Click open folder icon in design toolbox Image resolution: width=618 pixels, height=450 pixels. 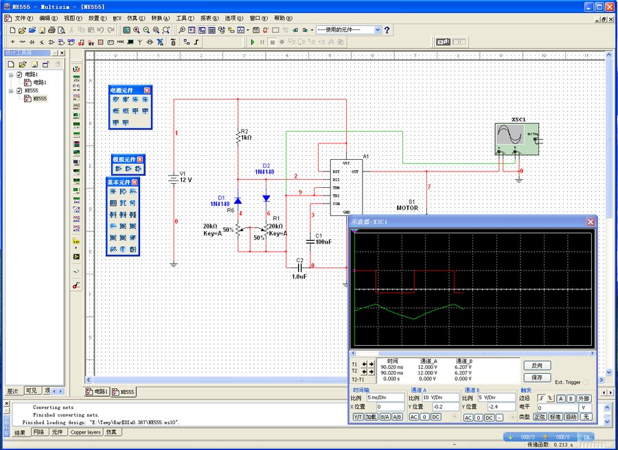point(23,64)
